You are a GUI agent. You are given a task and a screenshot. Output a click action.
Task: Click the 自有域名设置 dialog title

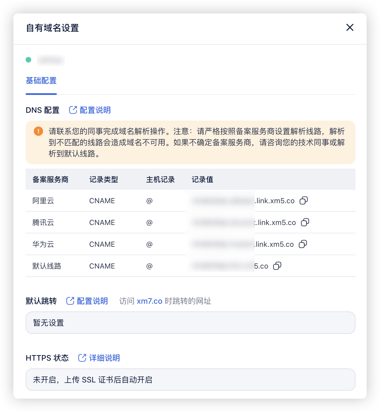(52, 28)
